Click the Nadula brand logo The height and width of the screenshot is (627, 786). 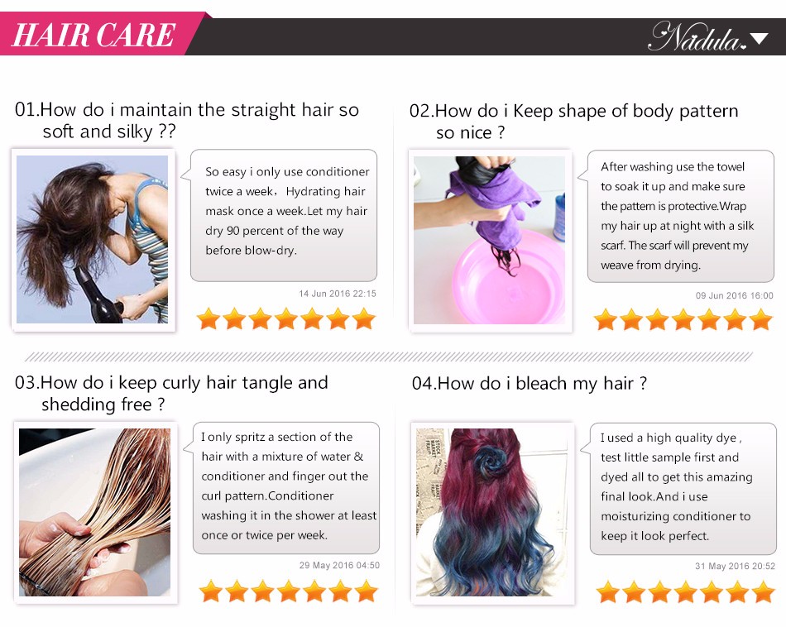(x=697, y=36)
